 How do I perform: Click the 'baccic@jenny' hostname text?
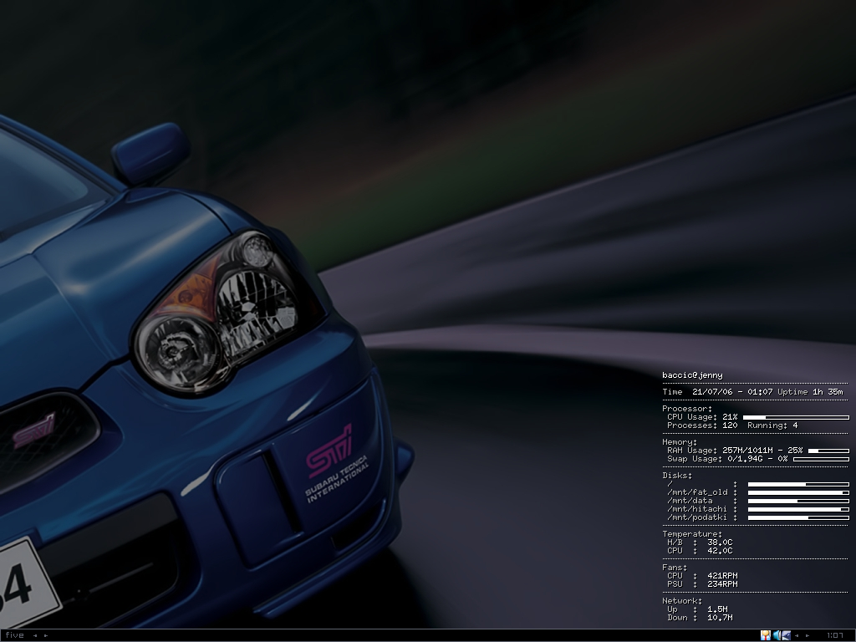coord(692,375)
